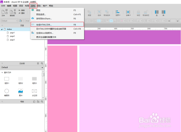The image size is (181, 132).
Task: Open the 视图 (View) menu
Action: click(x=15, y=6)
